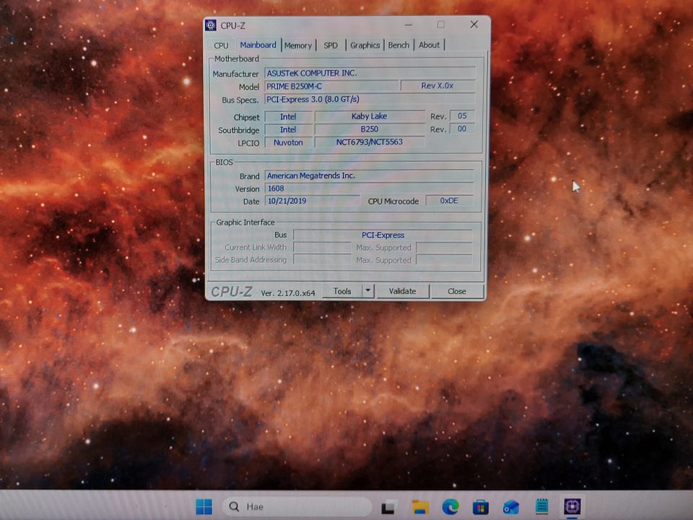Show the About tab
Screen dimensions: 693x520
[x=429, y=45]
